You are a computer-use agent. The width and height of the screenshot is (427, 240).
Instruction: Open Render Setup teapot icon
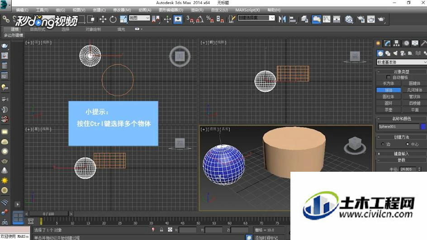361,19
